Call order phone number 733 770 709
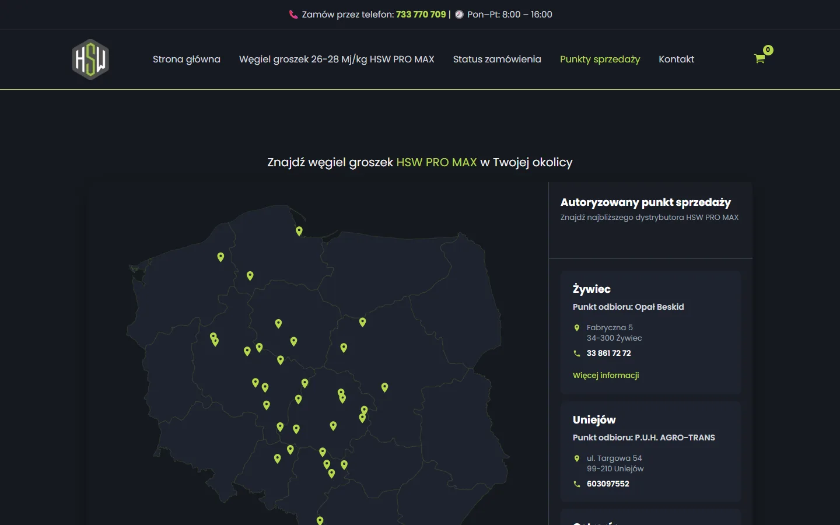 click(x=421, y=15)
